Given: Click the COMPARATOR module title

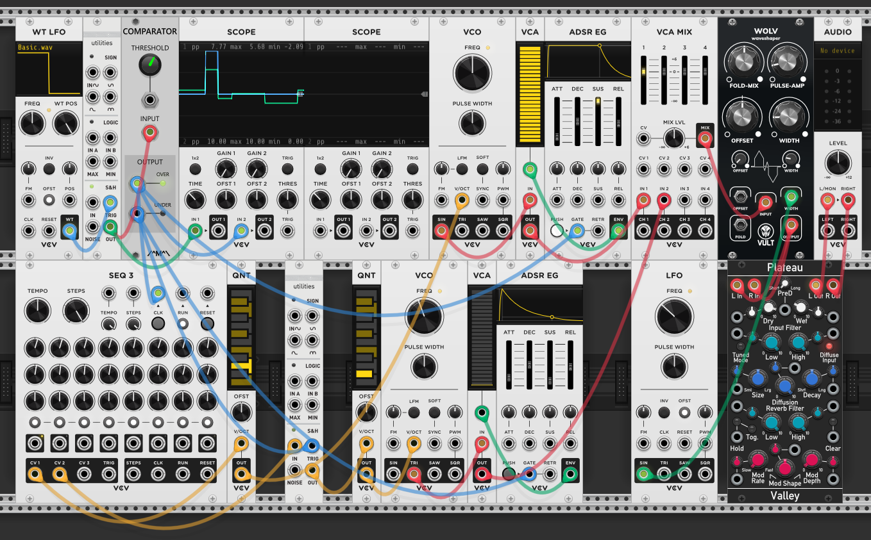Looking at the screenshot, I should pos(150,31).
